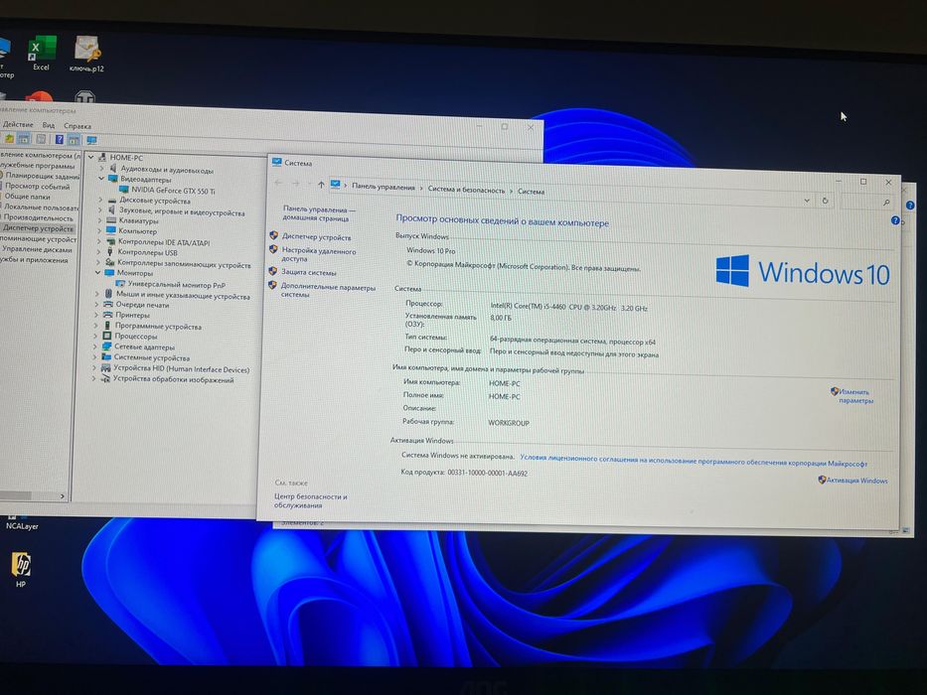
Task: Open the Вид menu
Action: (49, 125)
